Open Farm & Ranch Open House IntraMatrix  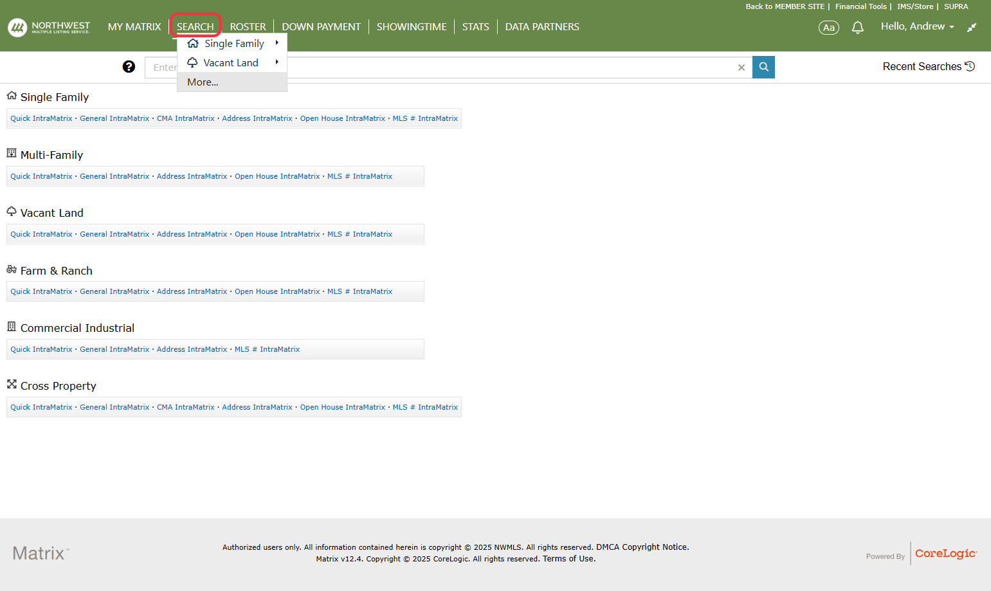(x=277, y=291)
